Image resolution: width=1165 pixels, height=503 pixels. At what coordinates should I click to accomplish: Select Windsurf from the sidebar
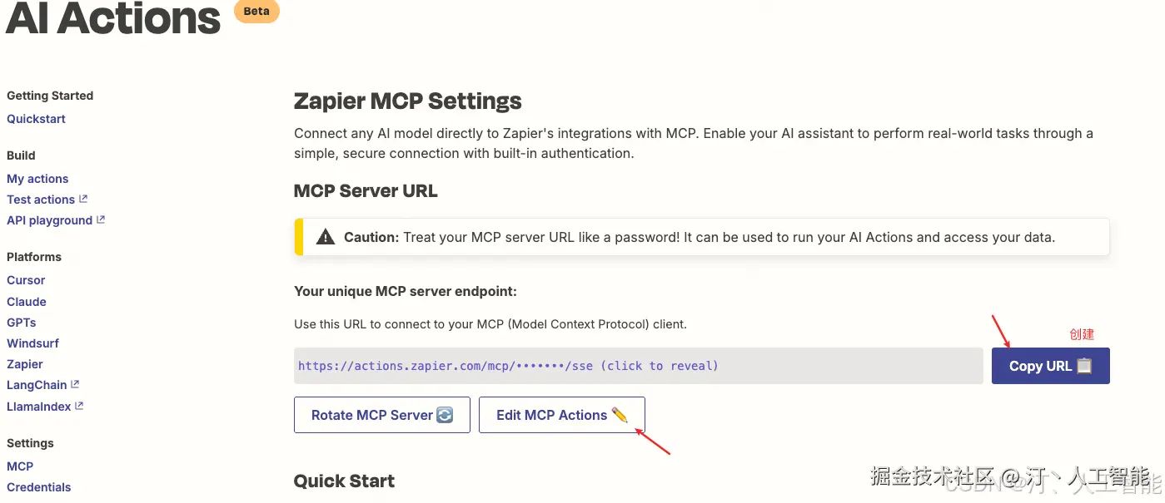pyautogui.click(x=32, y=343)
